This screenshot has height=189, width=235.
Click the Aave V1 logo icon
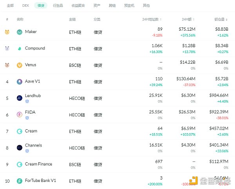[x=20, y=82]
